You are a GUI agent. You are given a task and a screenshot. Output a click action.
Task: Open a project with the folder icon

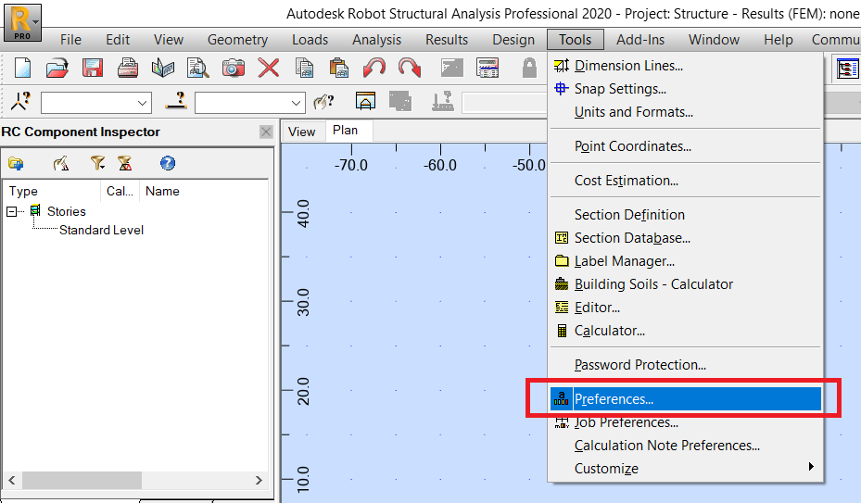57,69
